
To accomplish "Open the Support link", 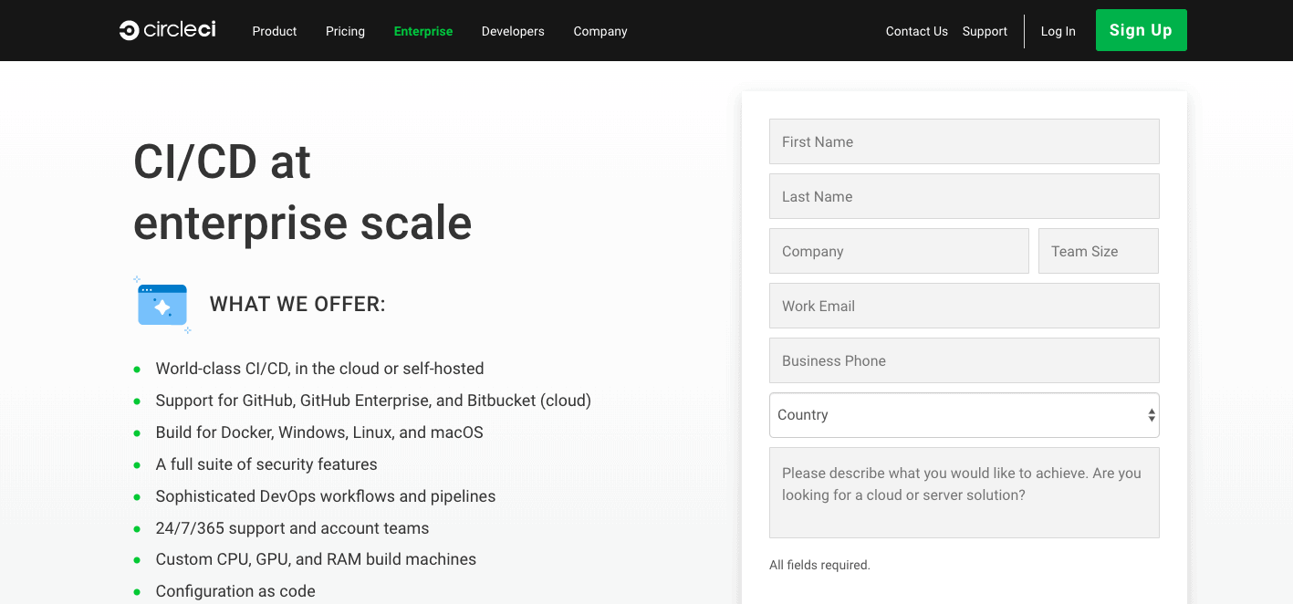I will (985, 31).
